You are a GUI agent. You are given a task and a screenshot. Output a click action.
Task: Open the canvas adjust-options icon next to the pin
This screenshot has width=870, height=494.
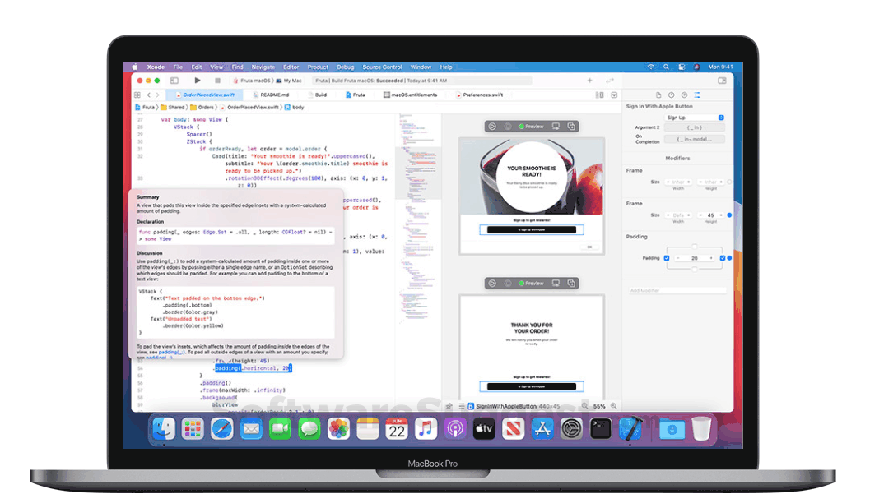point(461,406)
